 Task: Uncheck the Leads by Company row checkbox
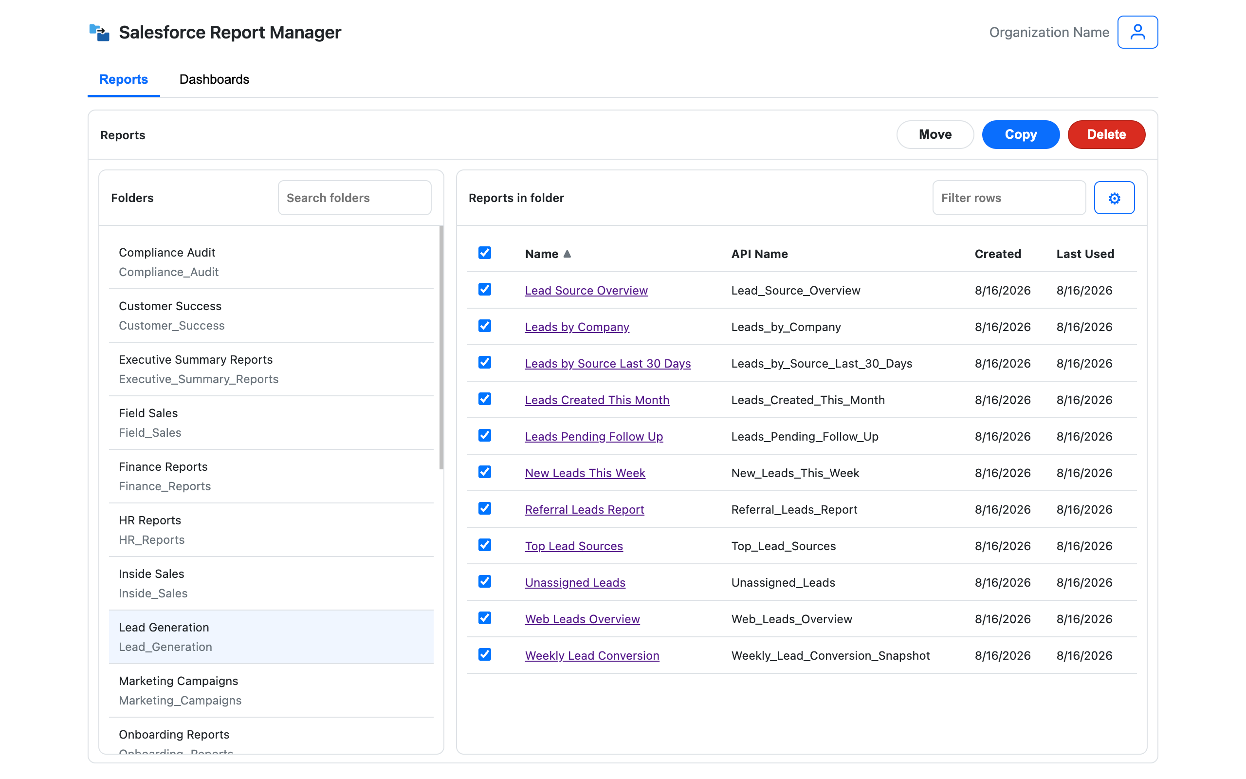coord(484,326)
